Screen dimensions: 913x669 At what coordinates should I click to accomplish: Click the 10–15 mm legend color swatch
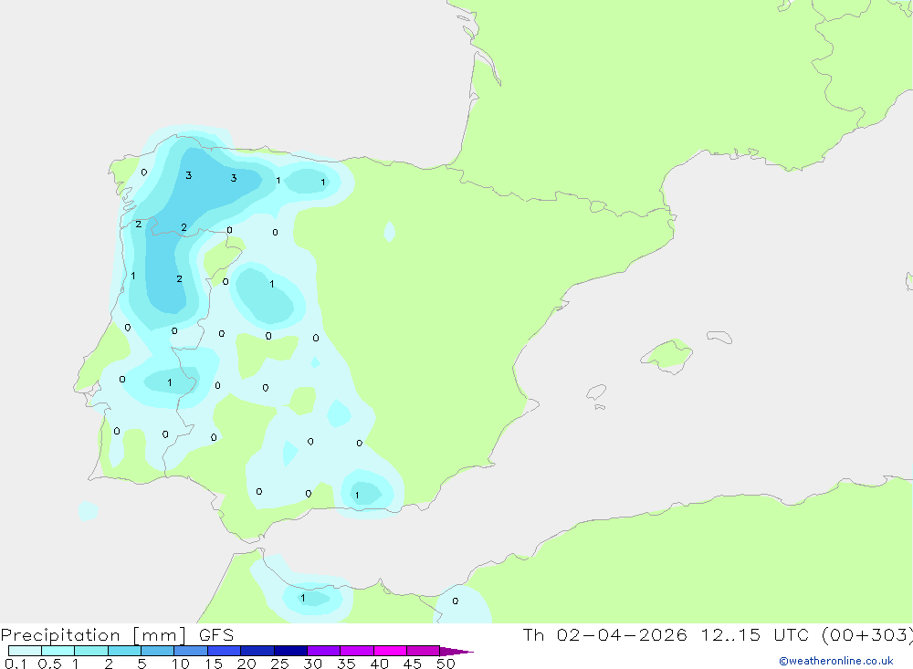[x=191, y=651]
